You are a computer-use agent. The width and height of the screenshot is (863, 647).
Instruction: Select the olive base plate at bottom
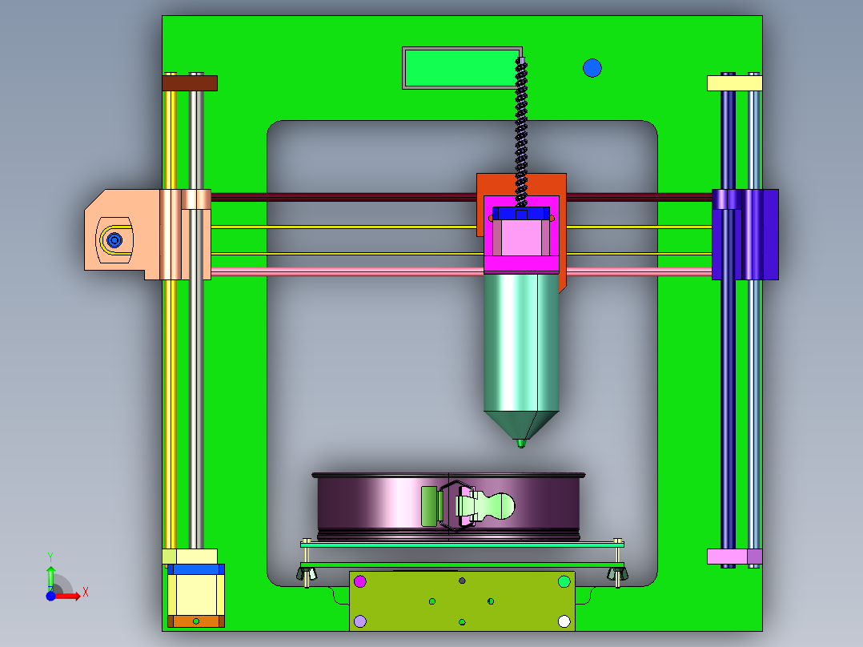click(463, 601)
